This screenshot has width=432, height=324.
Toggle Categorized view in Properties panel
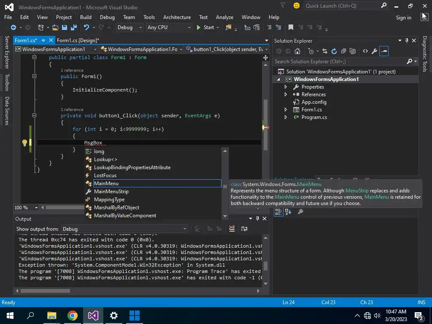[278, 212]
